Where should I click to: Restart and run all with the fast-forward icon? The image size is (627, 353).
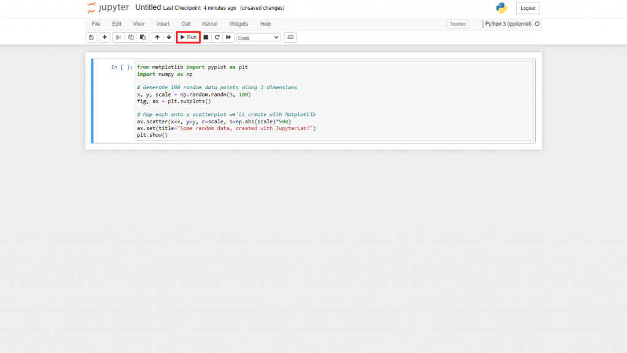[x=228, y=37]
